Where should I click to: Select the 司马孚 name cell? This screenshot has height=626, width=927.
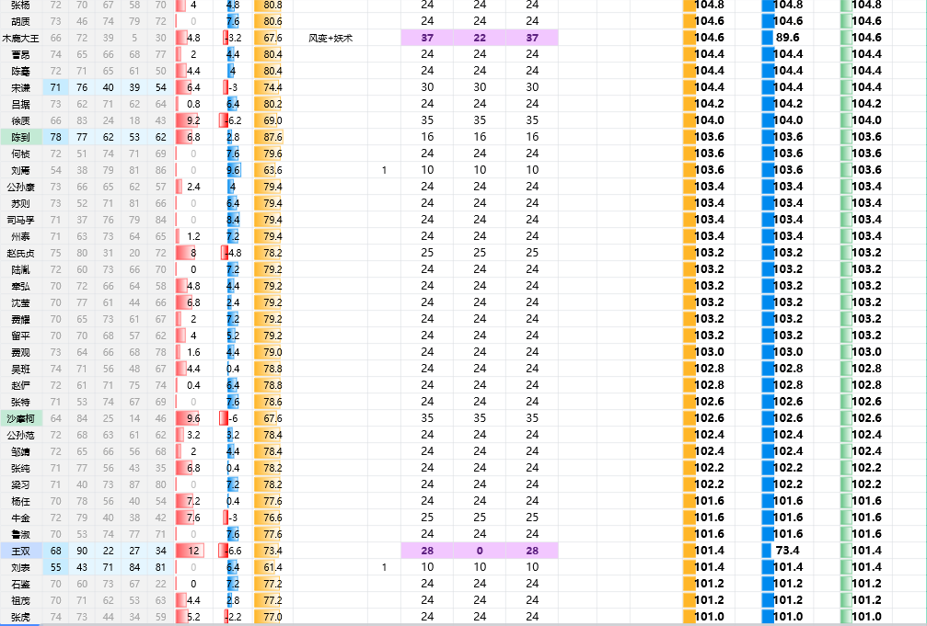coord(20,220)
